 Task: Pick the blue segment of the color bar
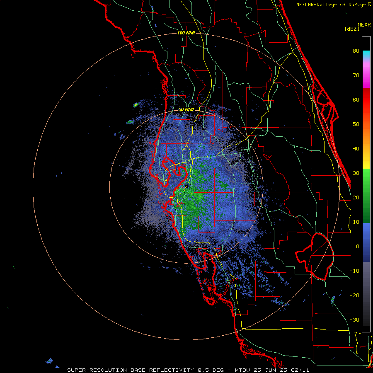click(x=366, y=242)
